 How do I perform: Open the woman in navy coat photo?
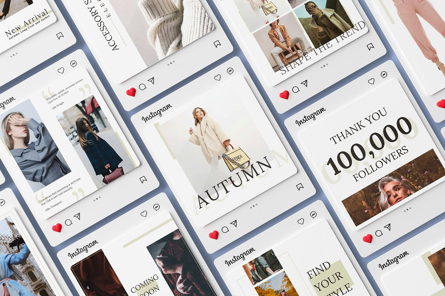[x=97, y=140]
